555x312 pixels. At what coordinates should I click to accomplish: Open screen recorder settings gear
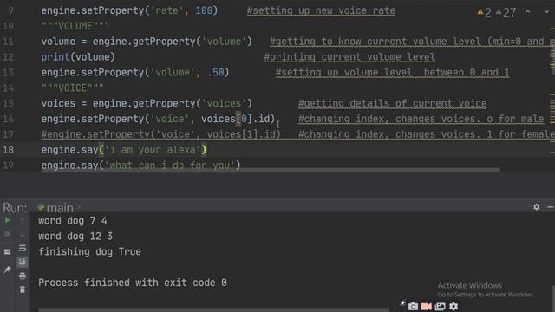click(454, 306)
